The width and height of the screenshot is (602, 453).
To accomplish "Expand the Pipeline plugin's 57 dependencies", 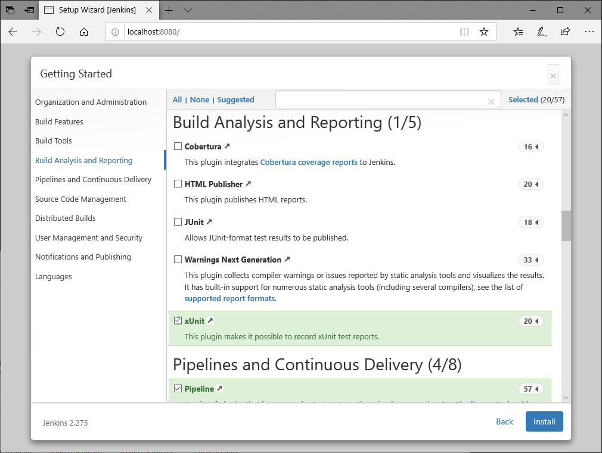I will pos(530,388).
